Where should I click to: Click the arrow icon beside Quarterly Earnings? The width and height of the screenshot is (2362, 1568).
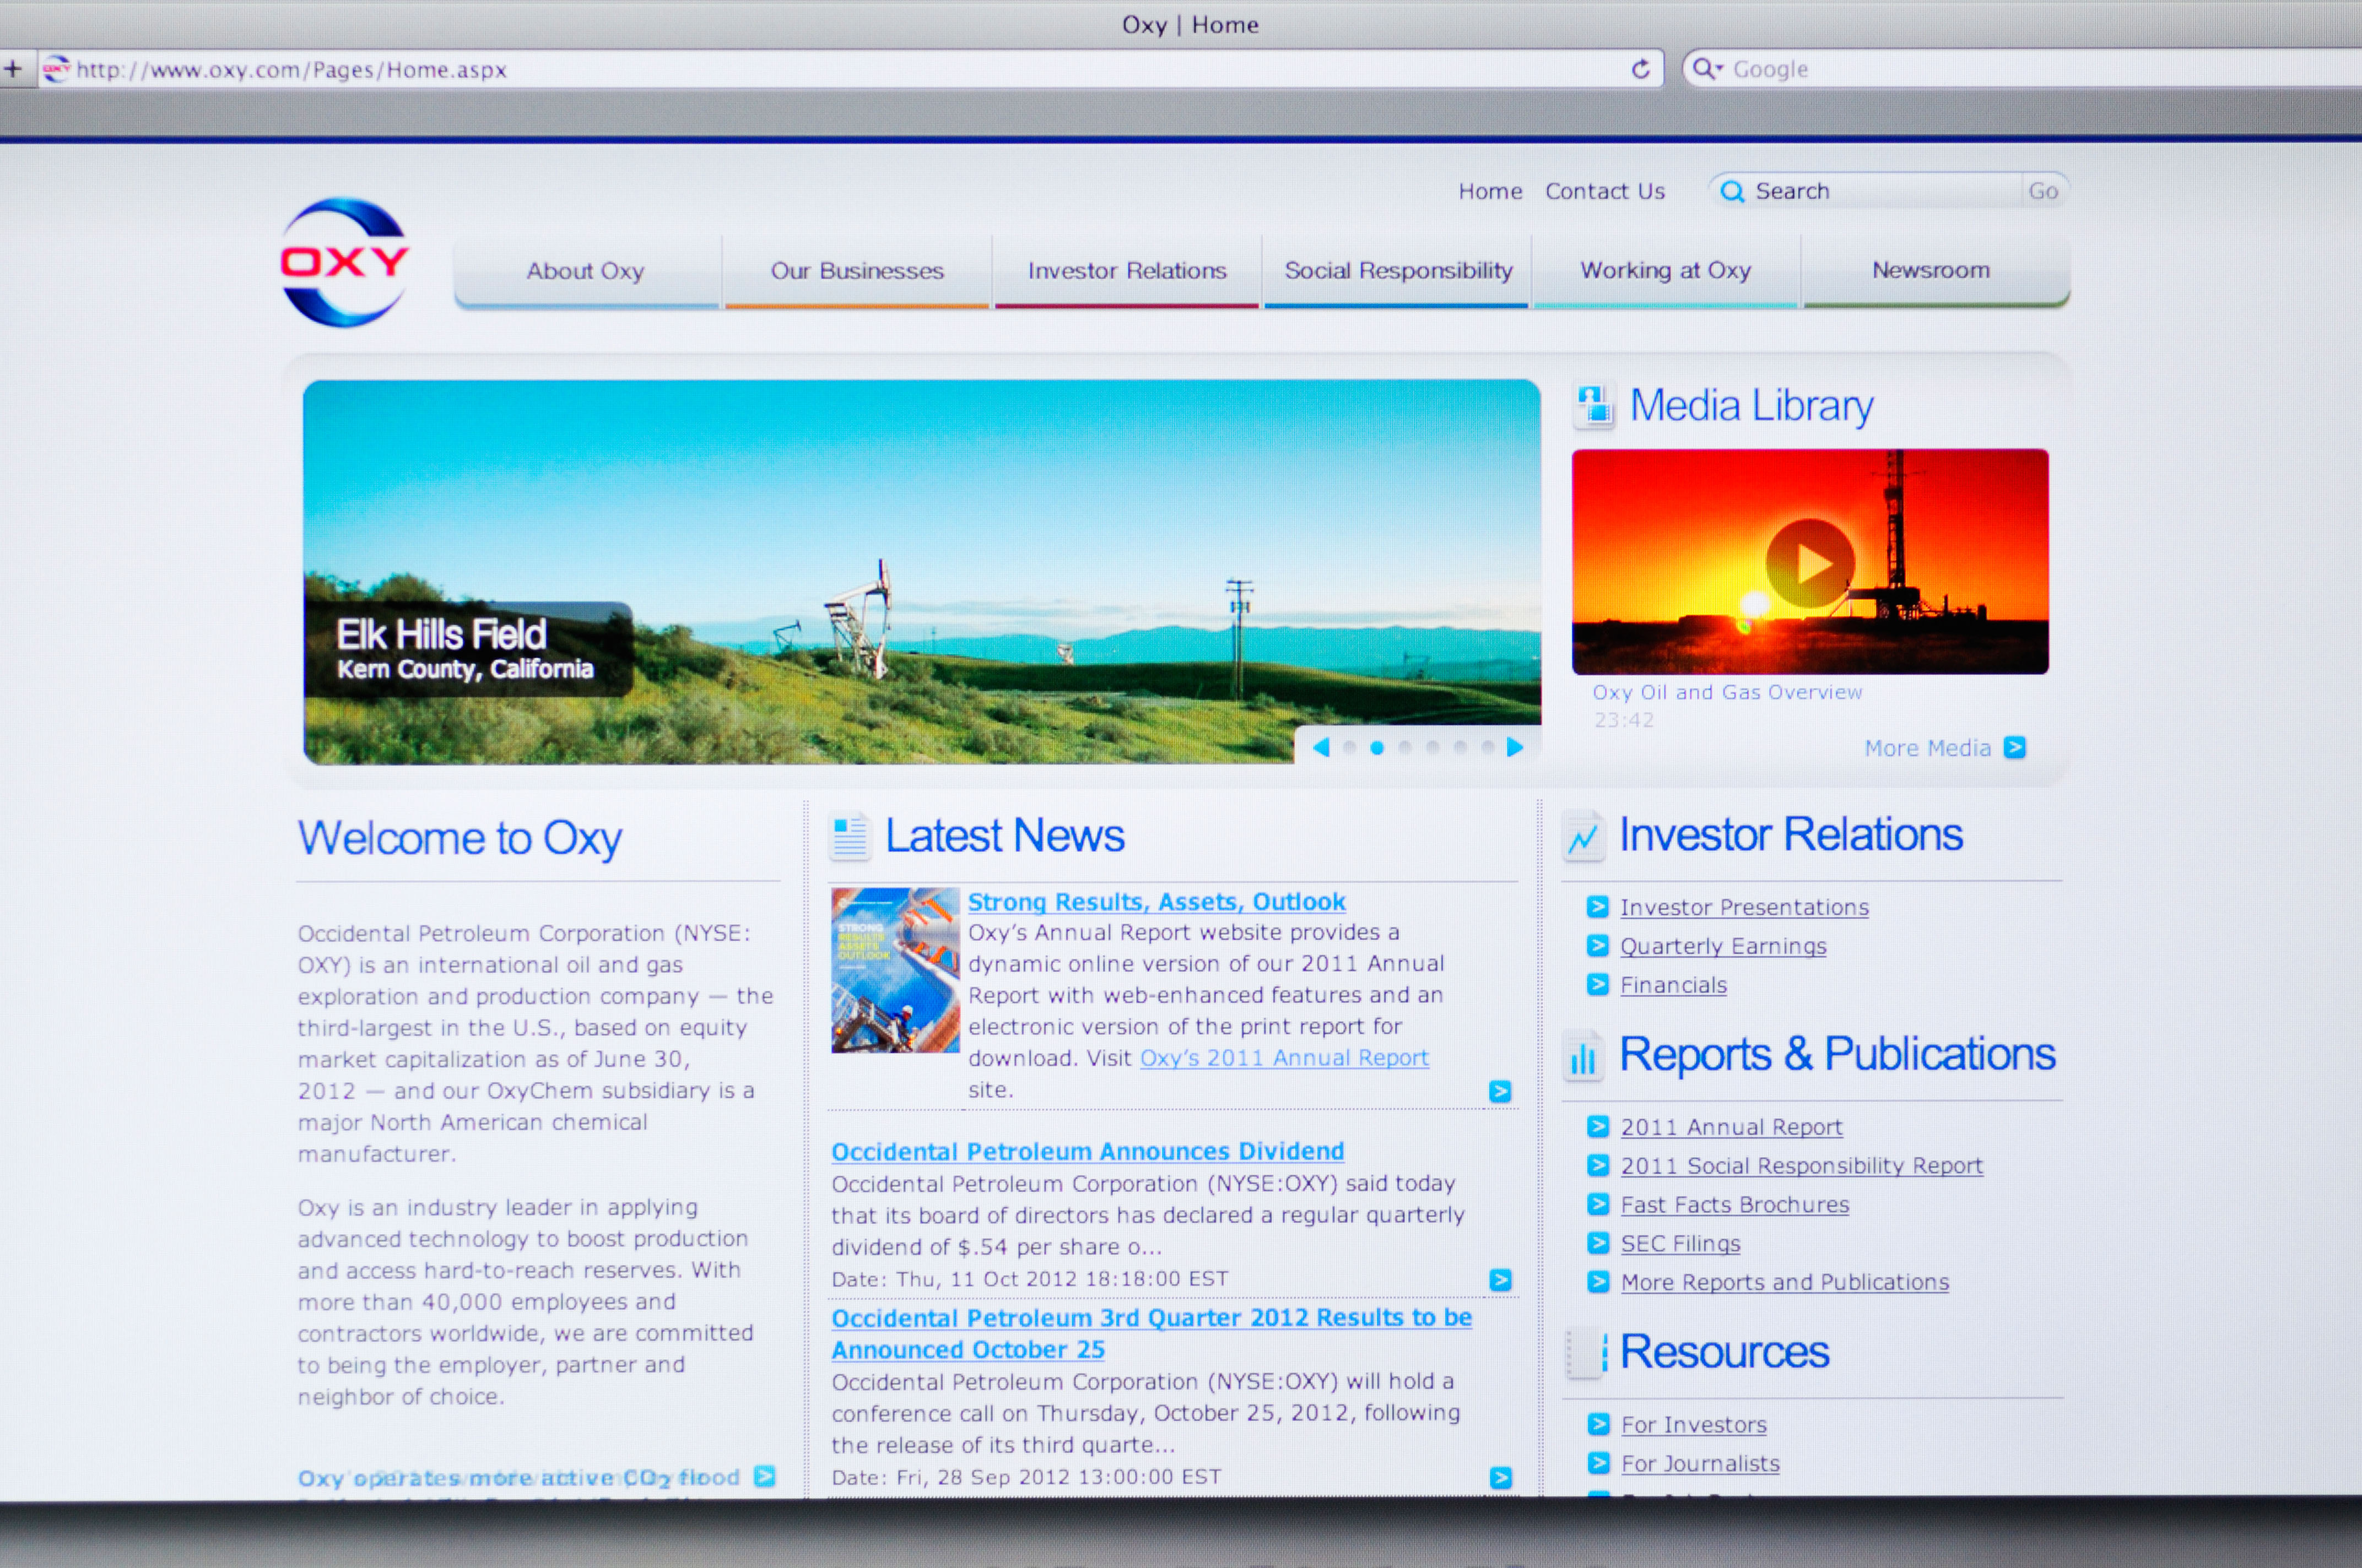click(1598, 945)
